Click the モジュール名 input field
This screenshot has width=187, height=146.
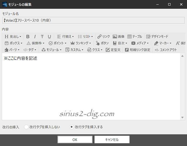coord(93,20)
